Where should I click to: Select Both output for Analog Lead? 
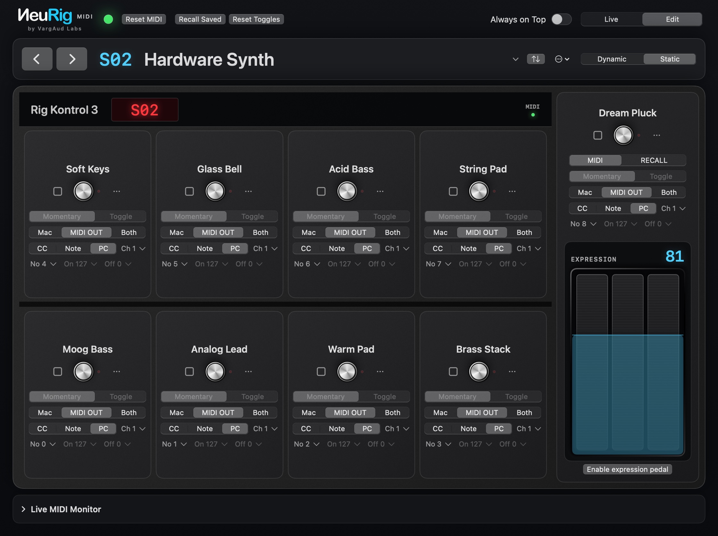tap(261, 413)
